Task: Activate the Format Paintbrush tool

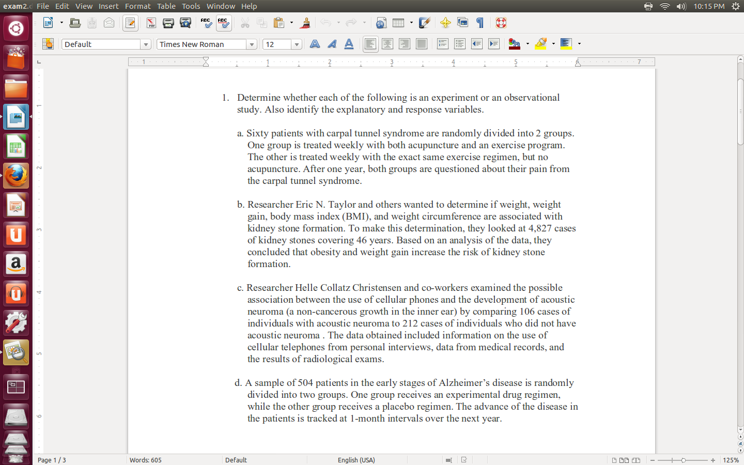Action: pyautogui.click(x=304, y=23)
